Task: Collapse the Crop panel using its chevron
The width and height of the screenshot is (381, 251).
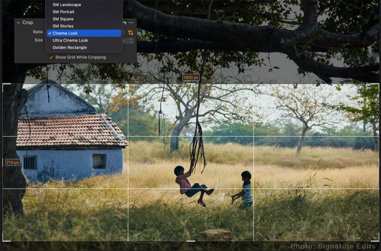Action: tap(18, 22)
